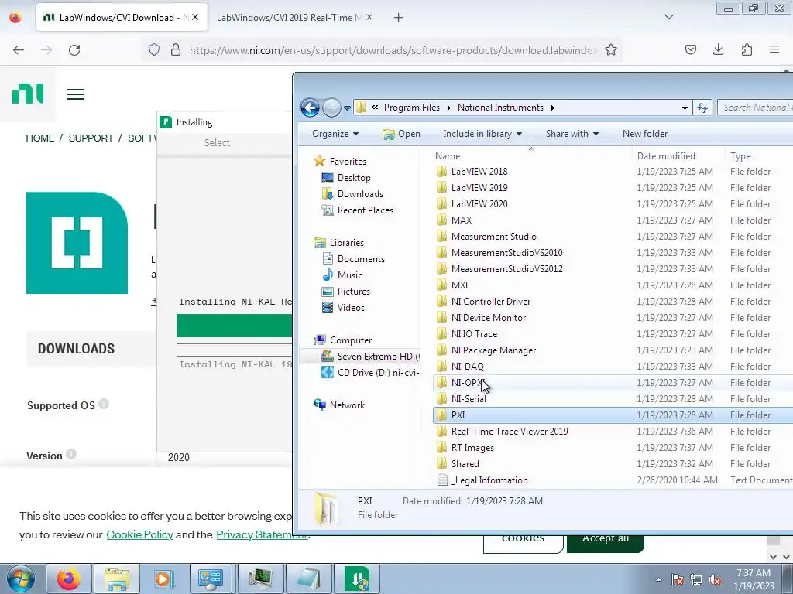Screen dimensions: 793x594
Task: Open Windows Explorer from the taskbar
Action: point(117,579)
